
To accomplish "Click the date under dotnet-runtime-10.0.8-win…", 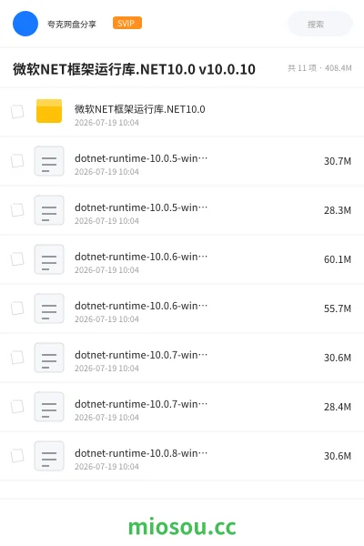I will (x=106, y=466).
